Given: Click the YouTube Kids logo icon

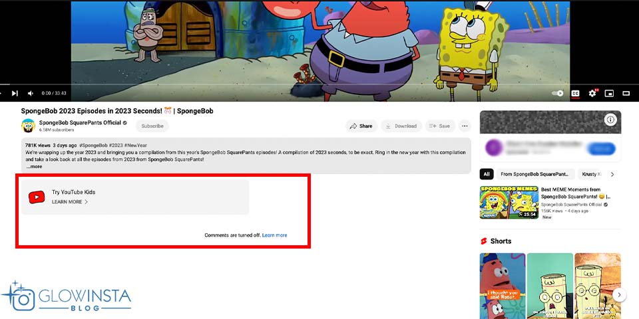Looking at the screenshot, I should click(37, 197).
